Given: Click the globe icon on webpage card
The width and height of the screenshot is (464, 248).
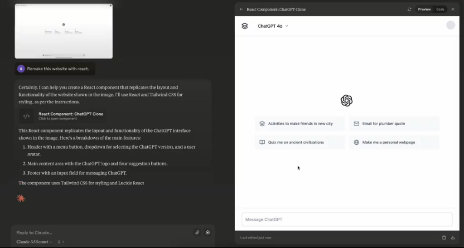Looking at the screenshot, I should pyautogui.click(x=356, y=142).
